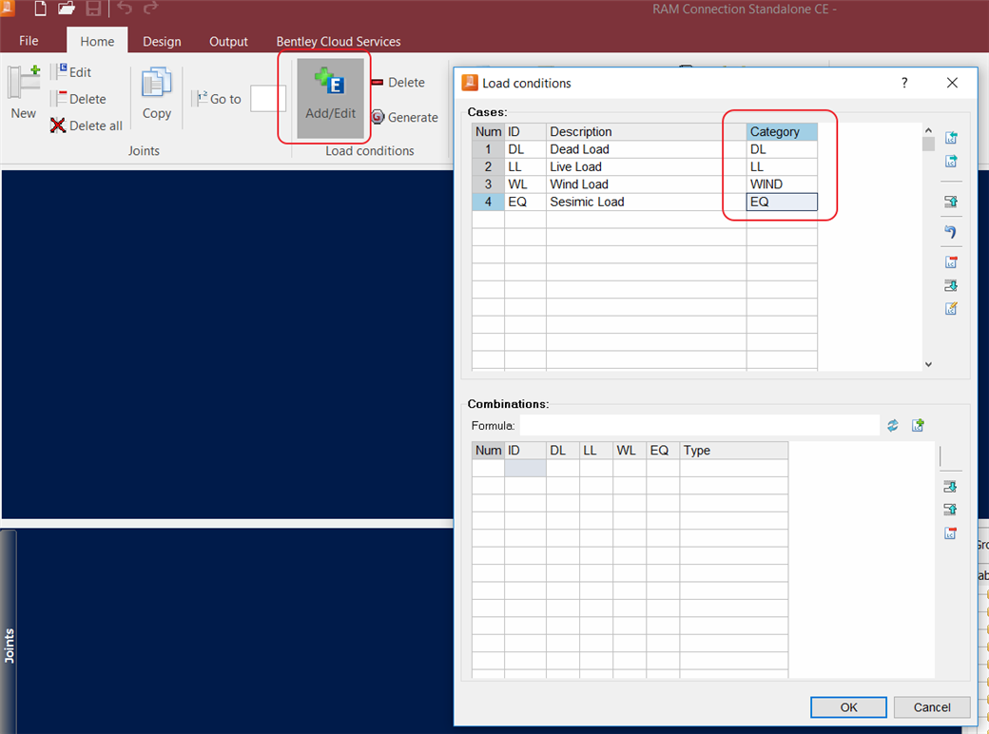Click the redo arrow in title bar
This screenshot has height=734, width=989.
tap(150, 9)
